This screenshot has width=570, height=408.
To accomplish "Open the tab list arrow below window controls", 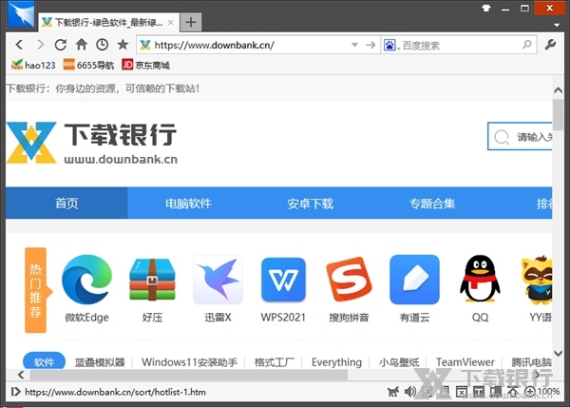I will coord(557,25).
